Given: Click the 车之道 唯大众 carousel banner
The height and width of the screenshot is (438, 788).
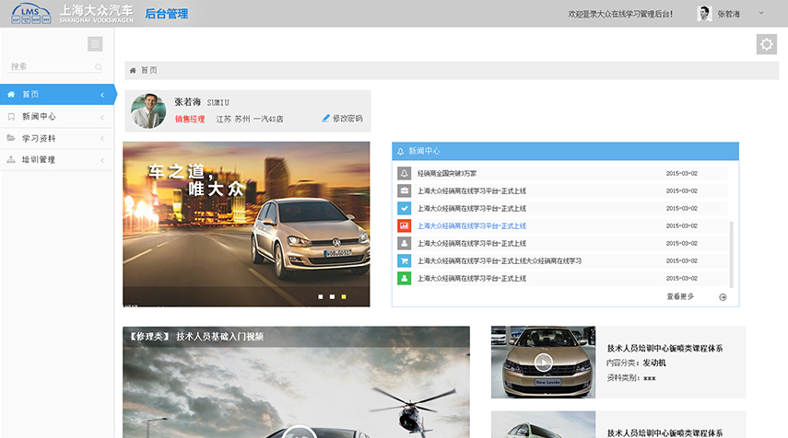Looking at the screenshot, I should 246,224.
